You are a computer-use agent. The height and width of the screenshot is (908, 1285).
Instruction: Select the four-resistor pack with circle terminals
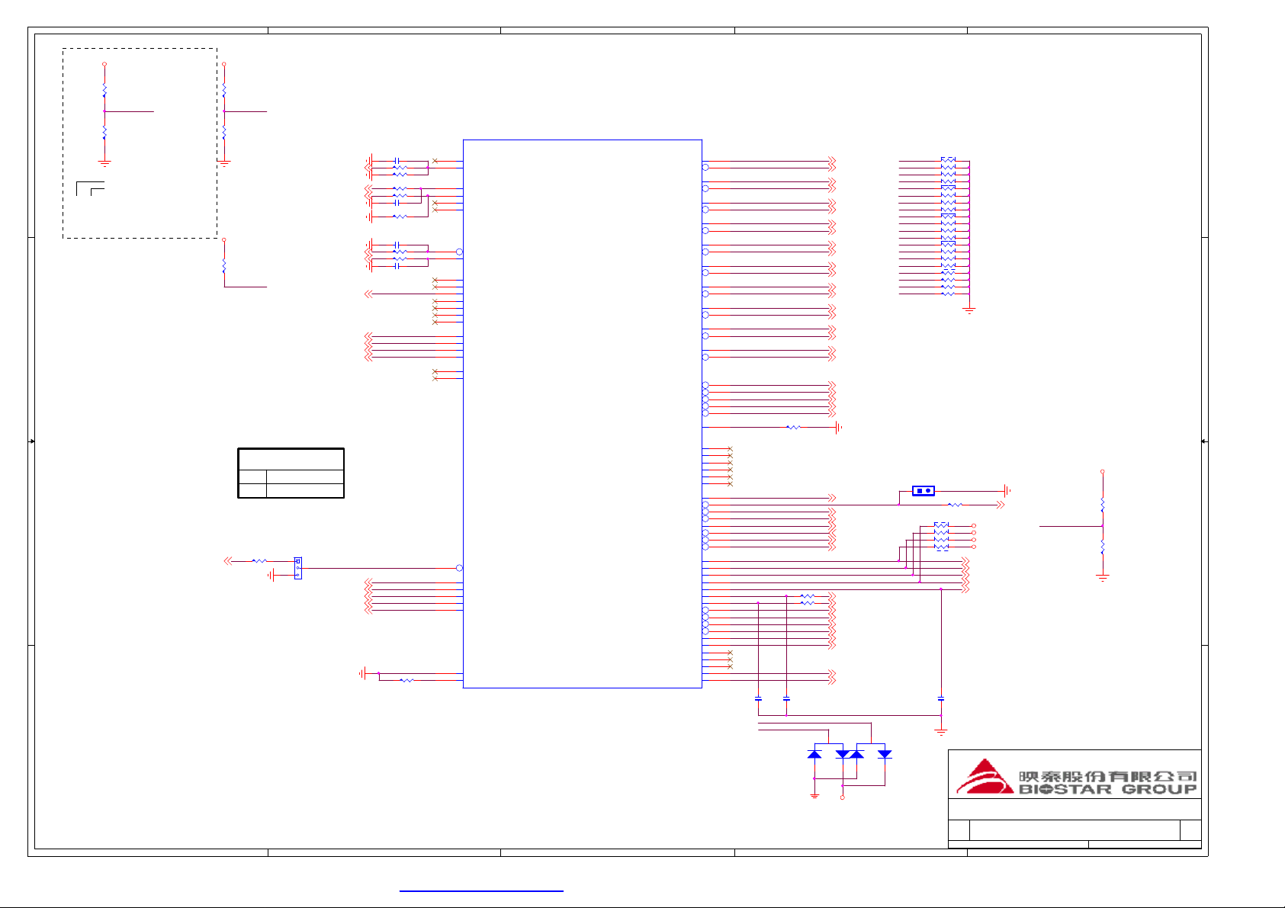(x=942, y=536)
